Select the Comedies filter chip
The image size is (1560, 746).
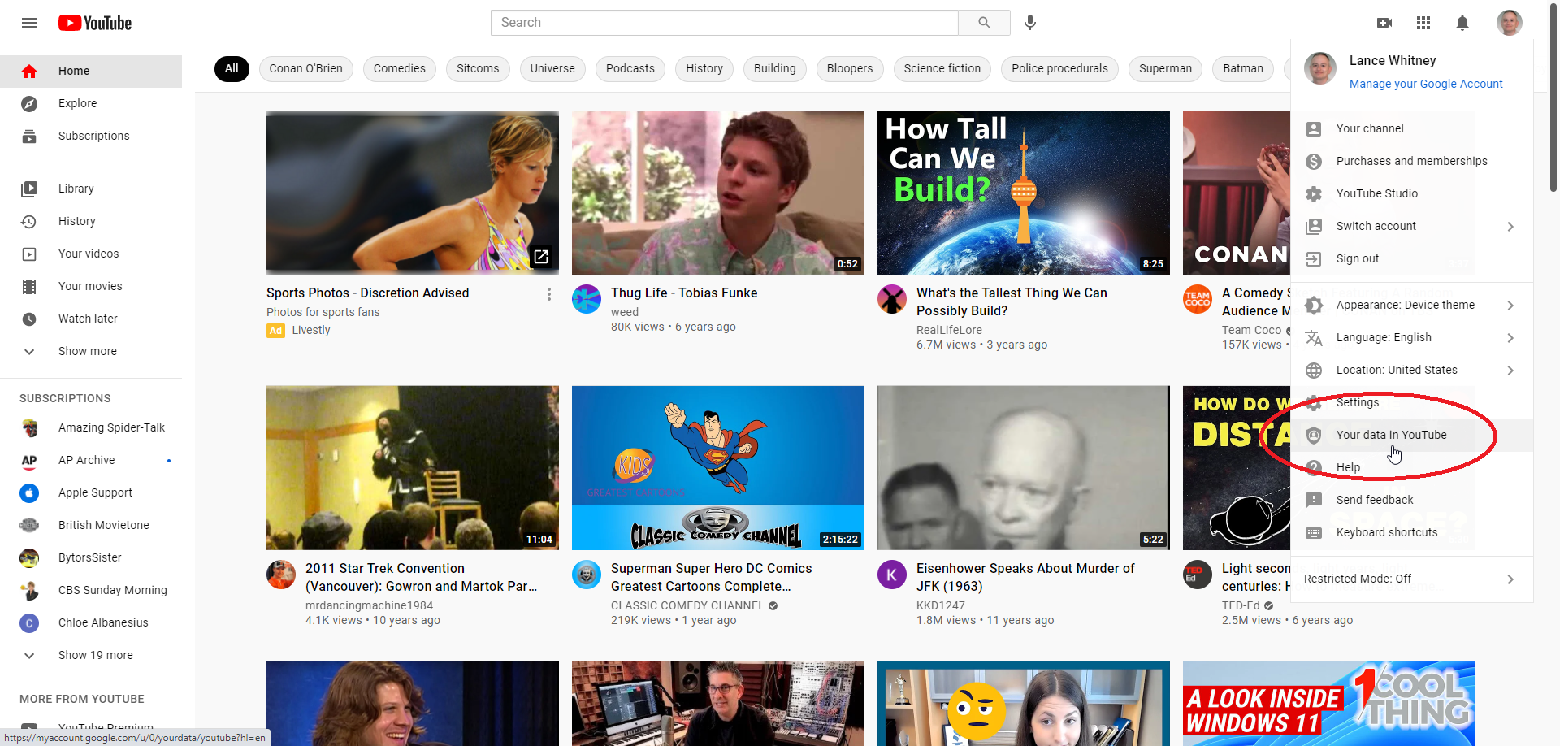[x=400, y=68]
